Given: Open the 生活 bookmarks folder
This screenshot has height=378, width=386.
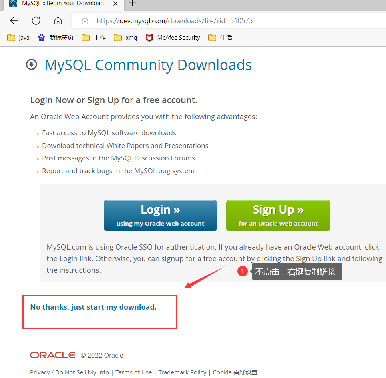Looking at the screenshot, I should tap(220, 38).
